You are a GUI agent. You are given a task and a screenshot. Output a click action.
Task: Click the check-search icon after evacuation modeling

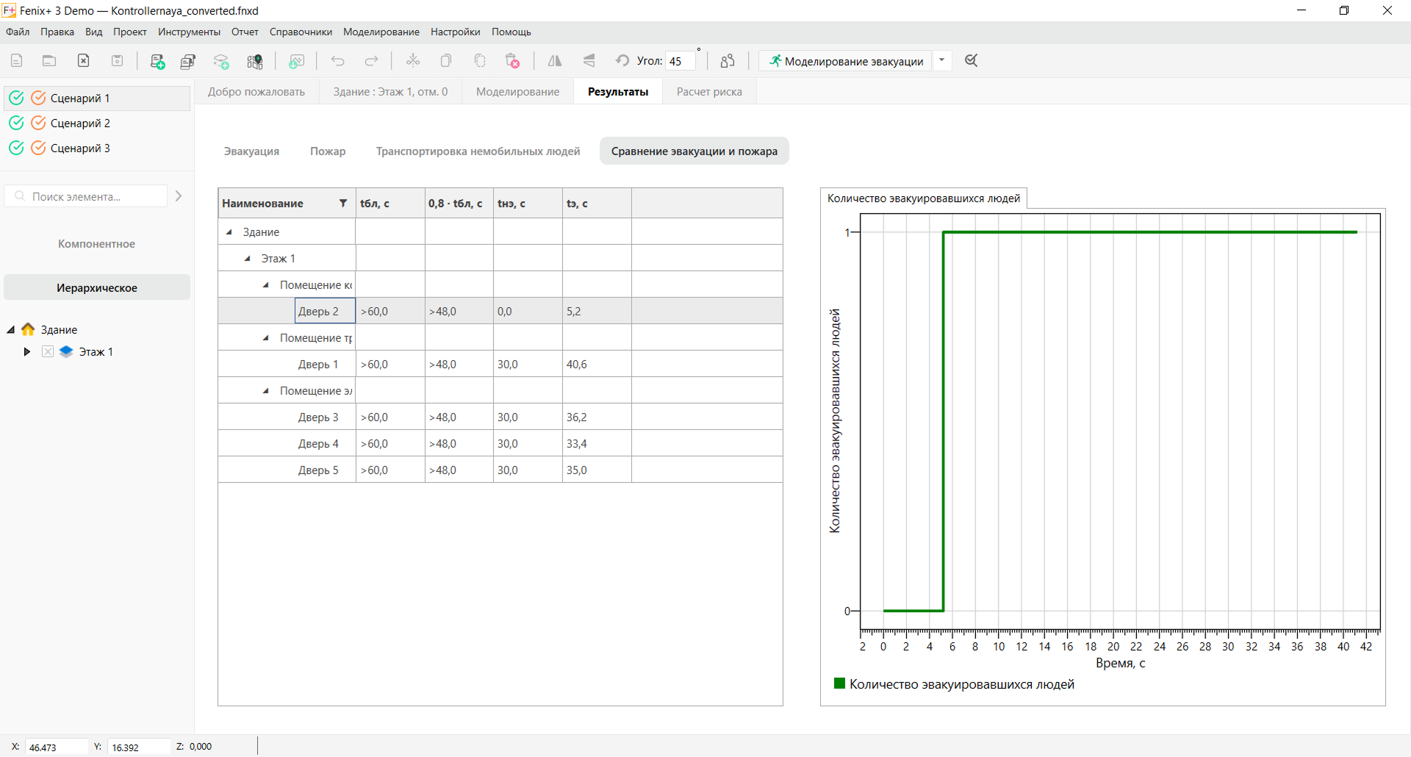pyautogui.click(x=972, y=61)
